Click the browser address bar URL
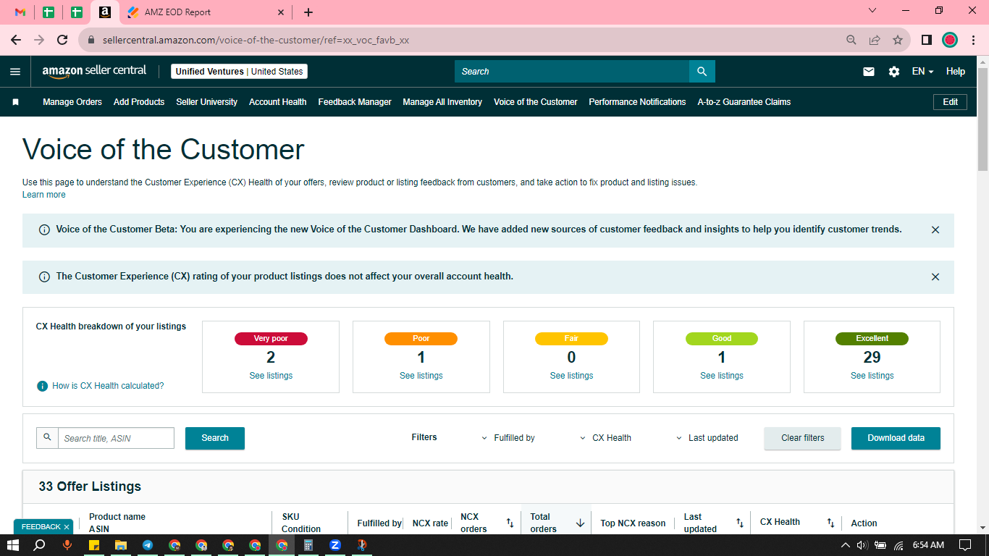Image resolution: width=989 pixels, height=556 pixels. pyautogui.click(x=256, y=41)
